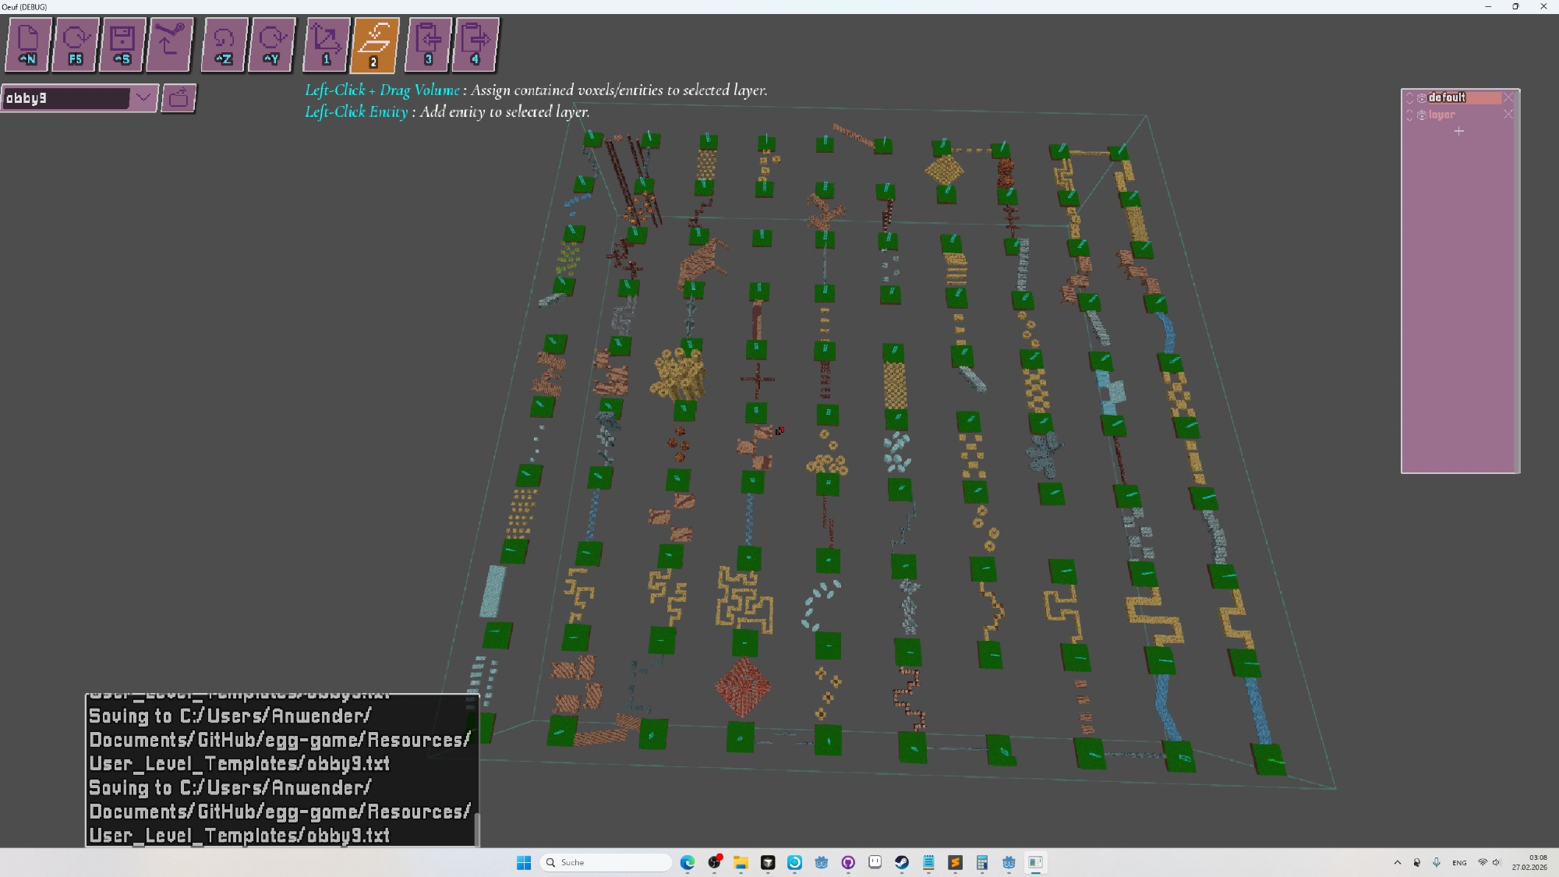Viewport: 1559px width, 877px height.
Task: Click the New level icon (^N)
Action: (x=28, y=44)
